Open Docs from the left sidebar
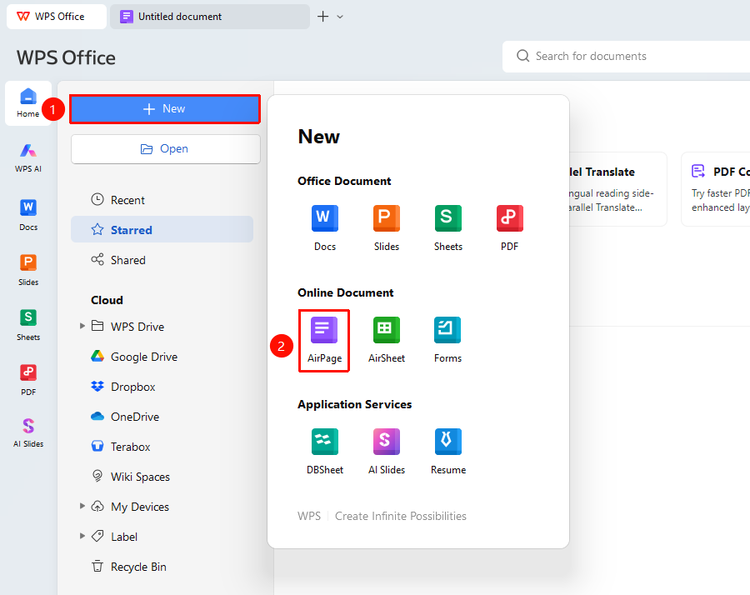The height and width of the screenshot is (595, 750). (28, 215)
